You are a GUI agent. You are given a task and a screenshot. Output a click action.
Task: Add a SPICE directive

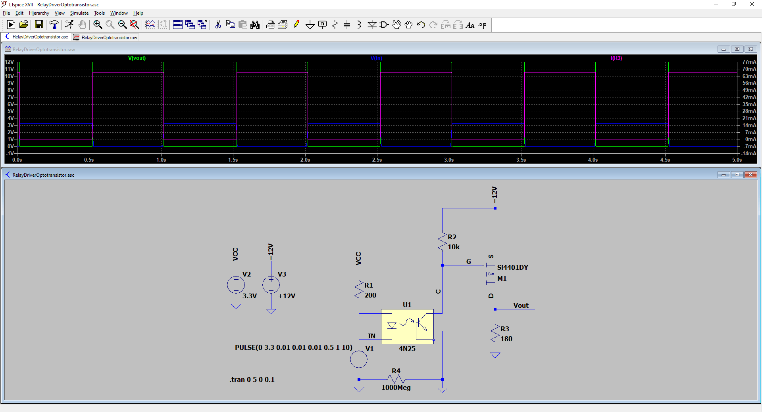pyautogui.click(x=483, y=25)
